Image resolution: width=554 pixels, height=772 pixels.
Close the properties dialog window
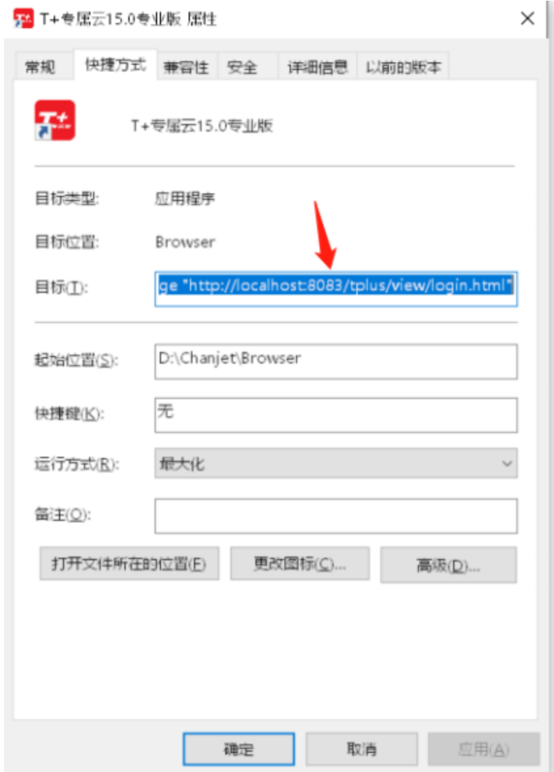pos(527,19)
